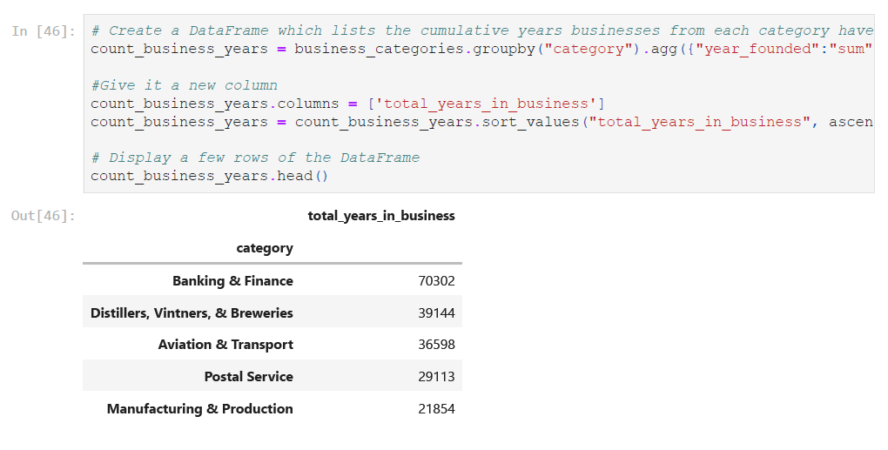This screenshot has width=888, height=450.
Task: Click the Out[46] output prompt label
Action: point(44,216)
